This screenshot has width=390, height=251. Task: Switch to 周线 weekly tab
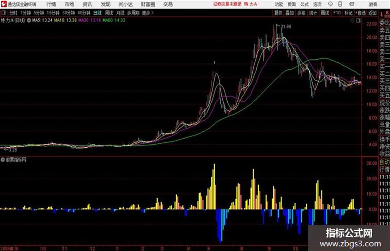point(109,13)
